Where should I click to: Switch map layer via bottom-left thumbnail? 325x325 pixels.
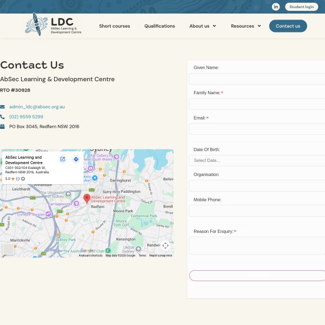tap(8, 249)
